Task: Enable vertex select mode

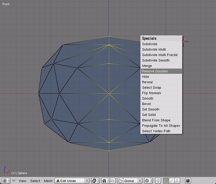Action: 166,181
